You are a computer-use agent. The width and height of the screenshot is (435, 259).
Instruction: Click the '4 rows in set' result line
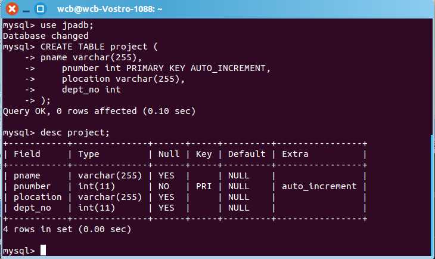click(67, 229)
